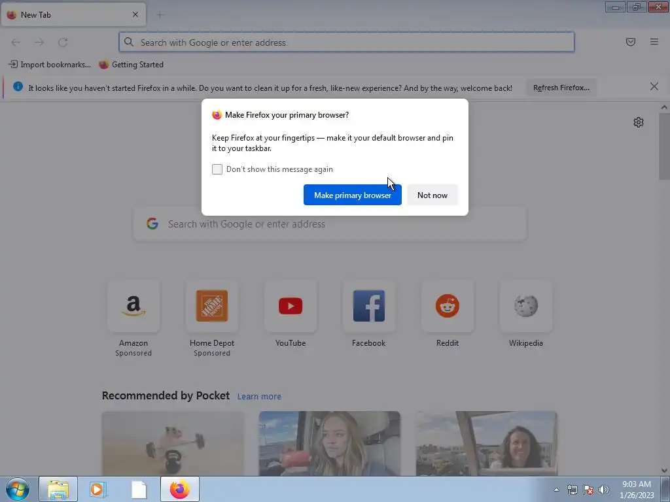Image resolution: width=670 pixels, height=502 pixels.
Task: Focus the page center Google search box
Action: [x=330, y=224]
